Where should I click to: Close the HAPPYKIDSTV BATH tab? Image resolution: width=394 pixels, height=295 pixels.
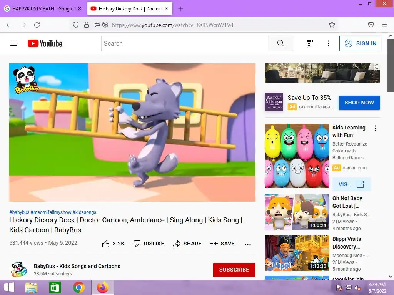80,8
